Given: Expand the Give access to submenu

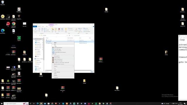Looking at the screenshot, I should [x=63, y=56].
